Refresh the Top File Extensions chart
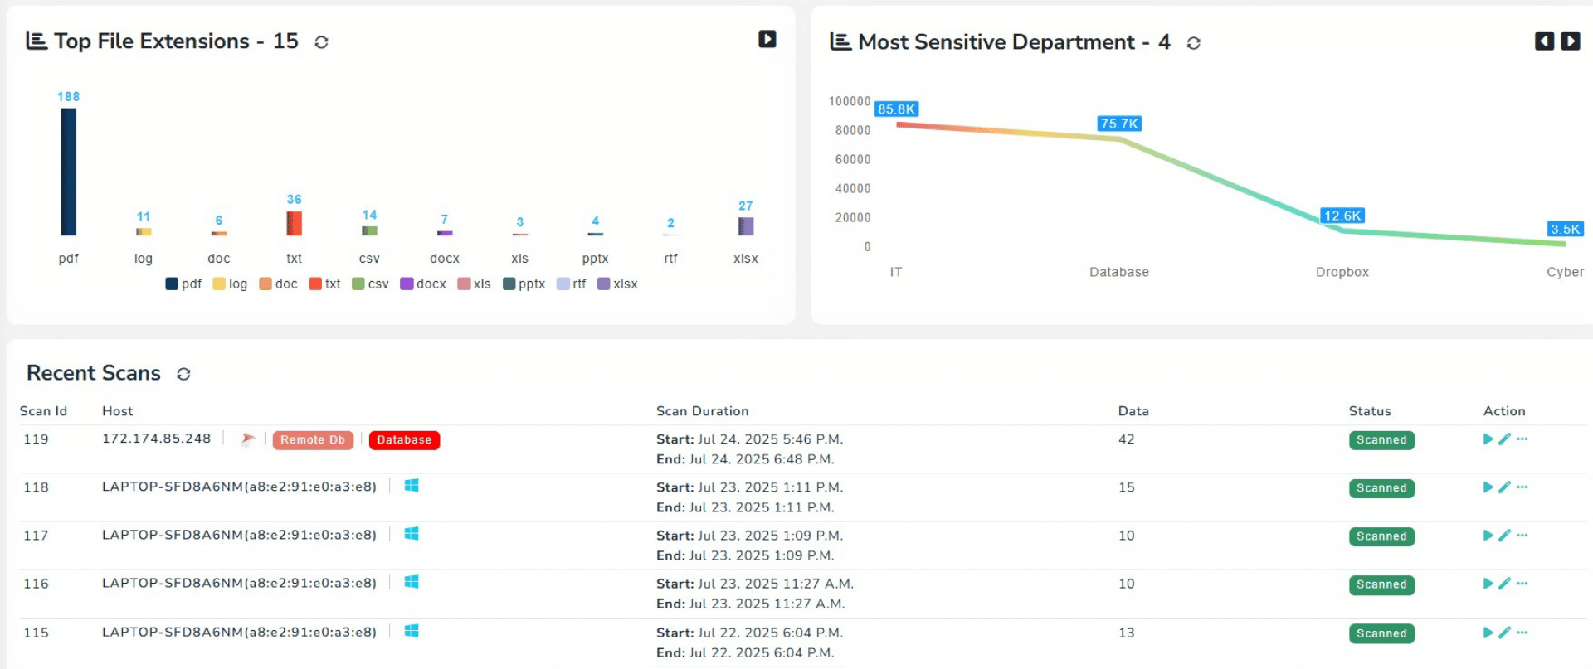This screenshot has height=669, width=1593. click(x=321, y=42)
